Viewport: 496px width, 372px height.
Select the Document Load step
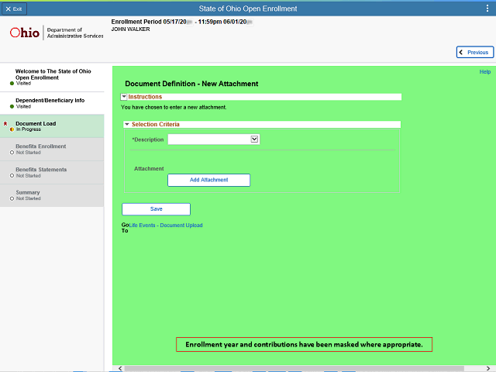52,126
